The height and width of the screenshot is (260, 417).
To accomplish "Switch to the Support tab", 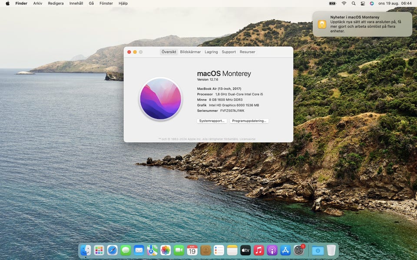I will pos(229,52).
